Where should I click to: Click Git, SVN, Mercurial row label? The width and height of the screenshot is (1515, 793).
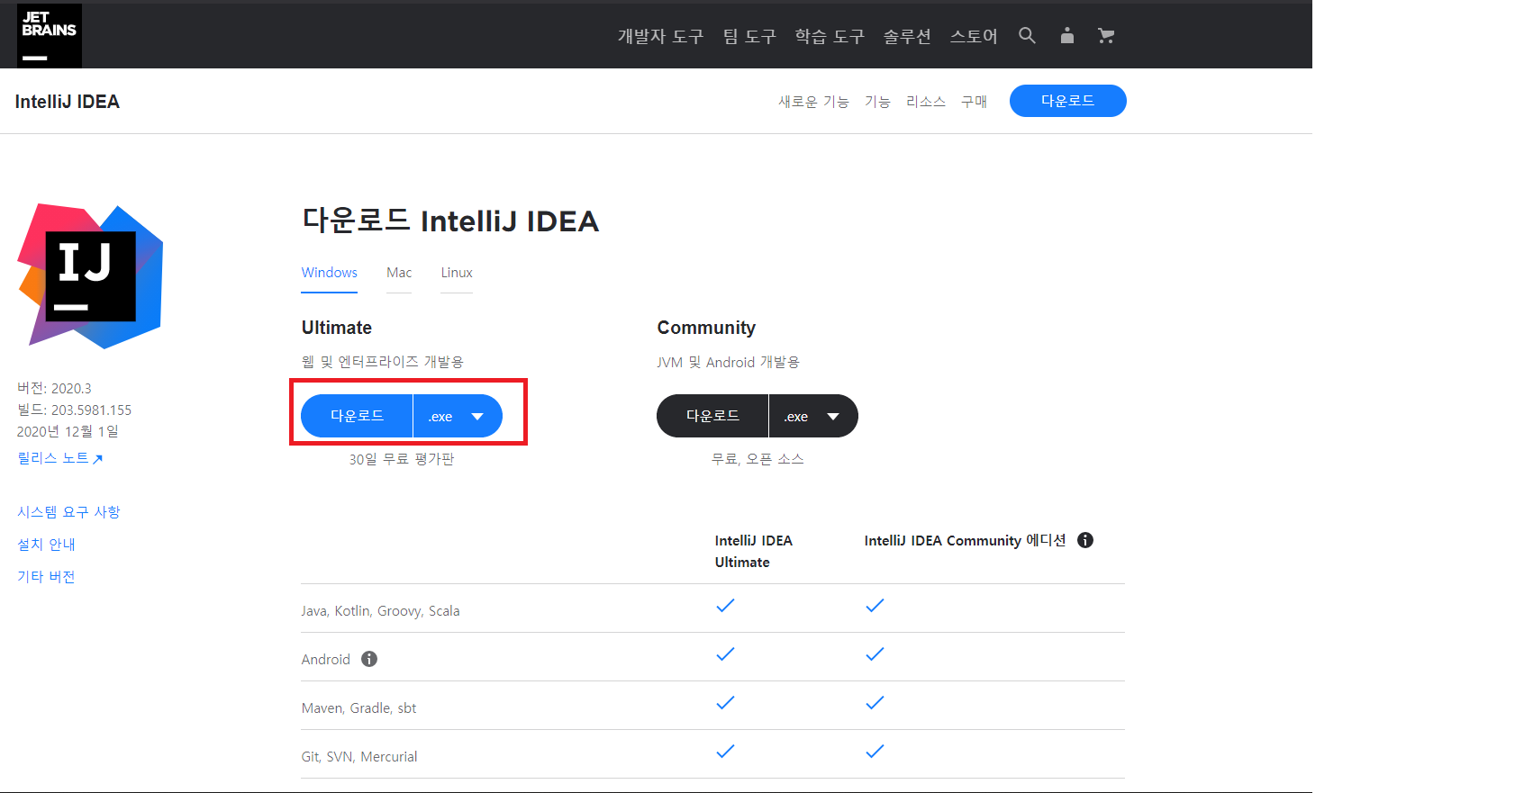359,757
